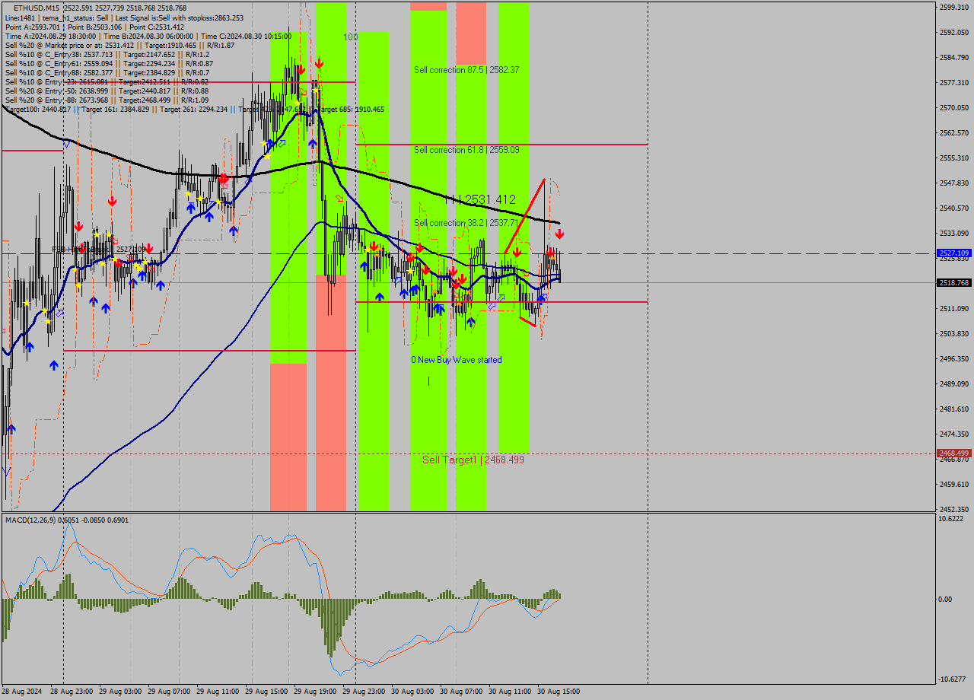Click the 'Sell correction 38.2 | 2537.71' label
The height and width of the screenshot is (700, 974).
(x=466, y=223)
